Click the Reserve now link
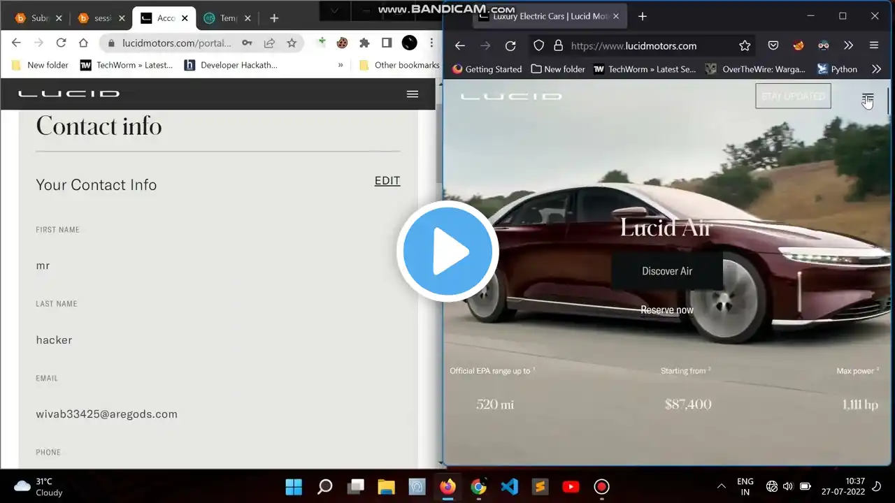This screenshot has height=503, width=895. (x=667, y=310)
